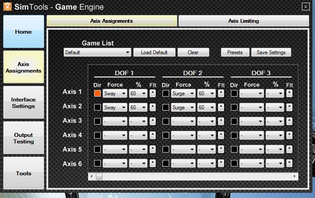The width and height of the screenshot is (315, 198).
Task: Select the Axis Assignments top tab
Action: click(x=112, y=21)
